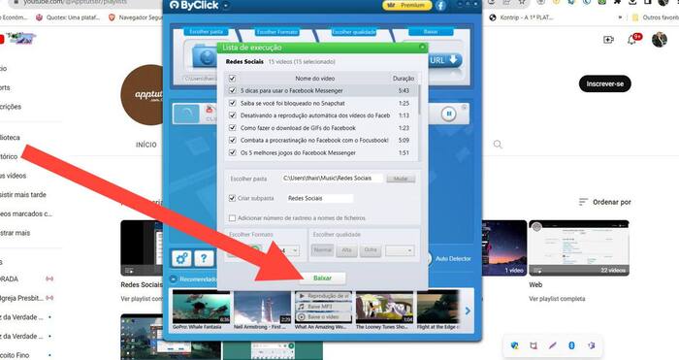Viewport: 679px width, 360px height.
Task: Search the channel with magnifier icon
Action: [498, 145]
